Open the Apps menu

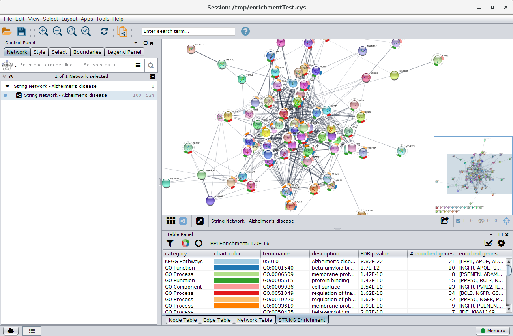pyautogui.click(x=87, y=19)
